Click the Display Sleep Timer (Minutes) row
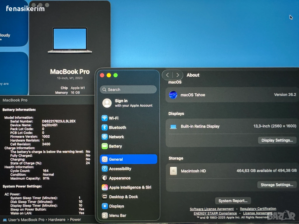299x224 pixels. coord(46,206)
